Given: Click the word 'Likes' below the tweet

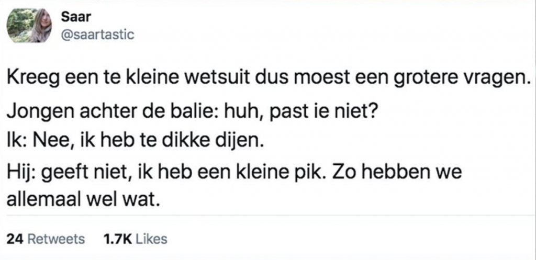Looking at the screenshot, I should (x=150, y=239).
